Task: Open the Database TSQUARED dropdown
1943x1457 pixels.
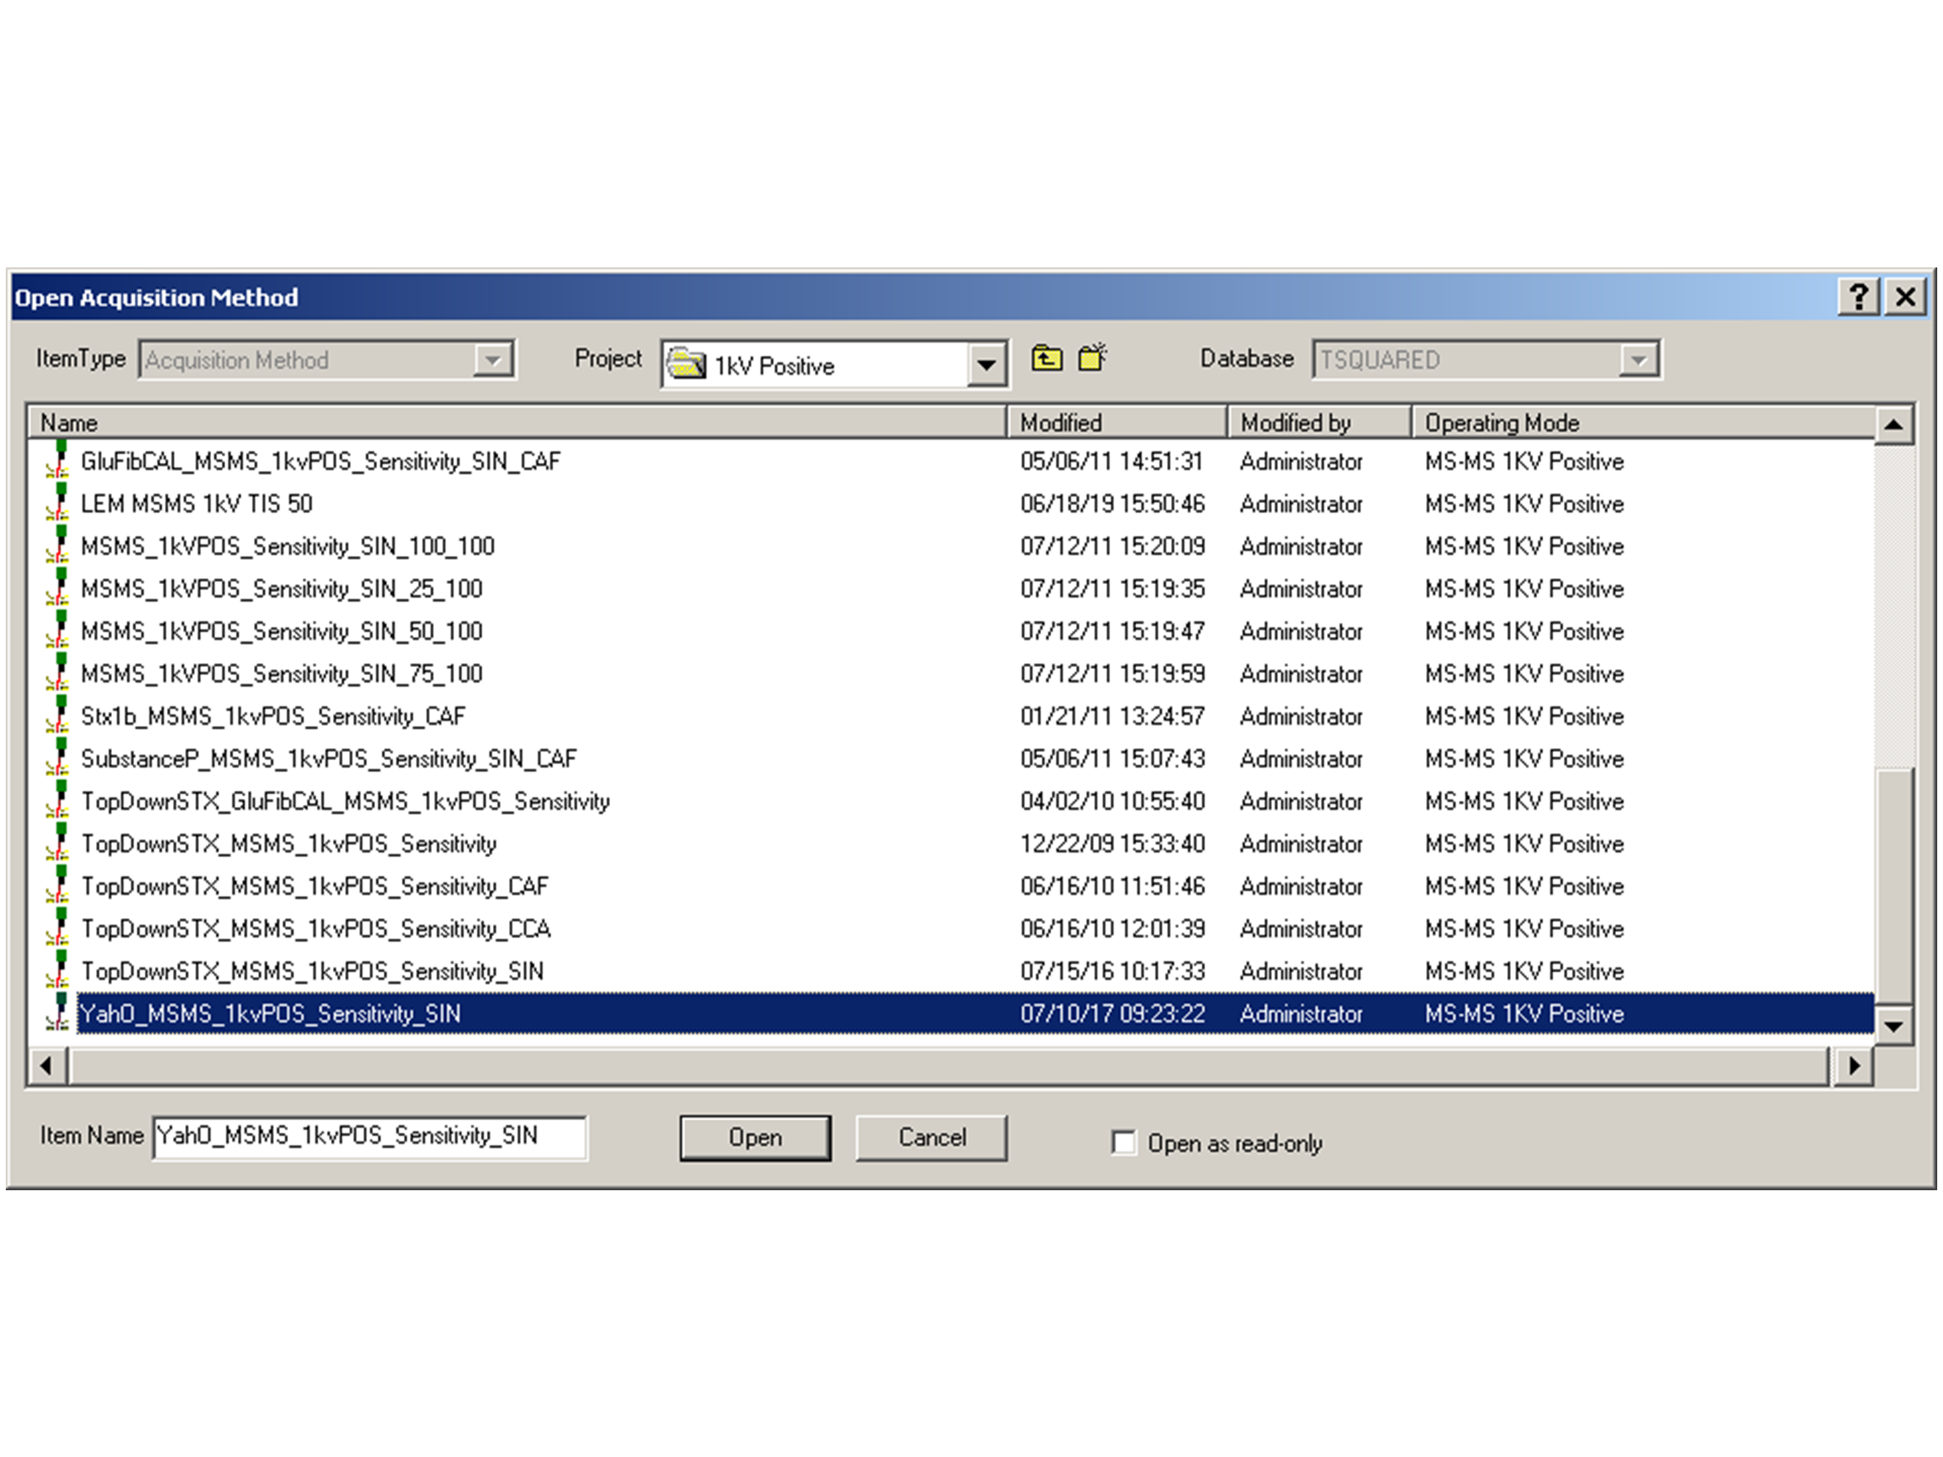Action: coord(1638,359)
